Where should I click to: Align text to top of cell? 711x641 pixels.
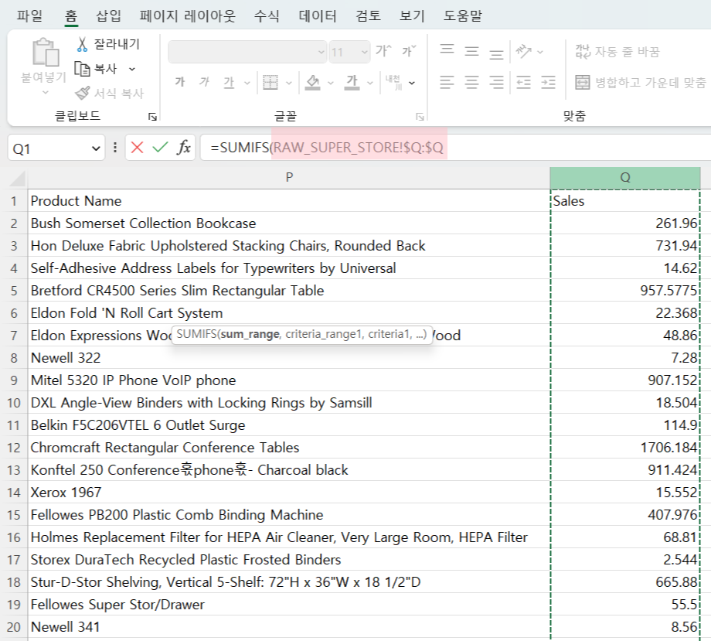[x=447, y=49]
